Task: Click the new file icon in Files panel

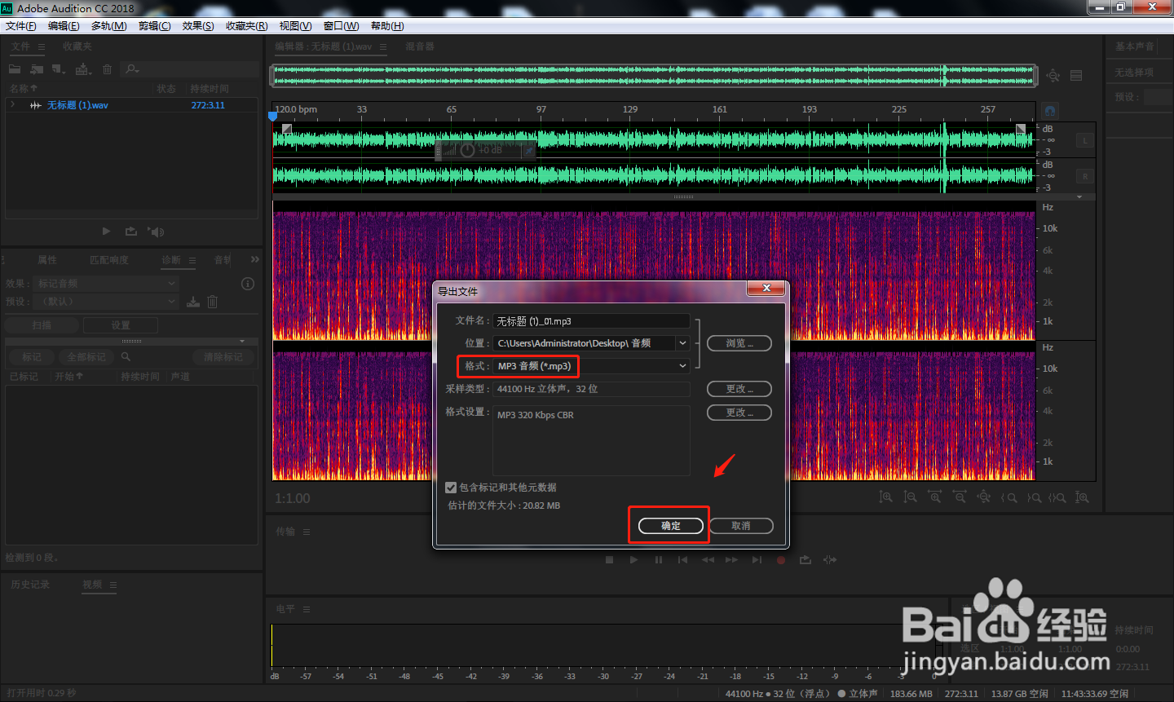Action: pyautogui.click(x=58, y=69)
